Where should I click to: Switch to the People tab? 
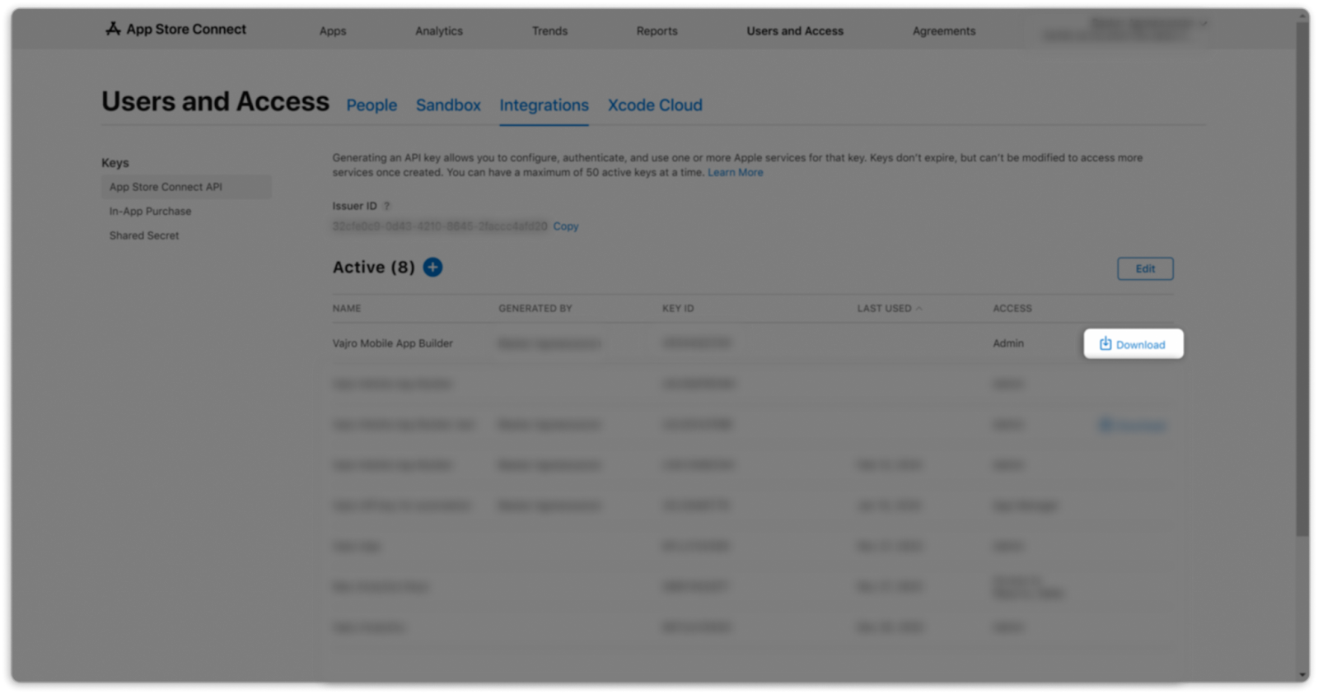click(372, 105)
